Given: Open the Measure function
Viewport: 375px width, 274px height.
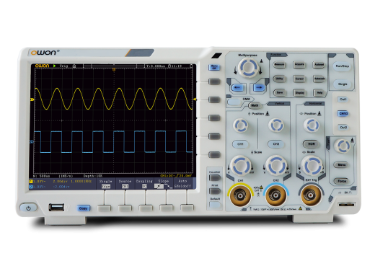Looking at the screenshot, I should pyautogui.click(x=279, y=65).
